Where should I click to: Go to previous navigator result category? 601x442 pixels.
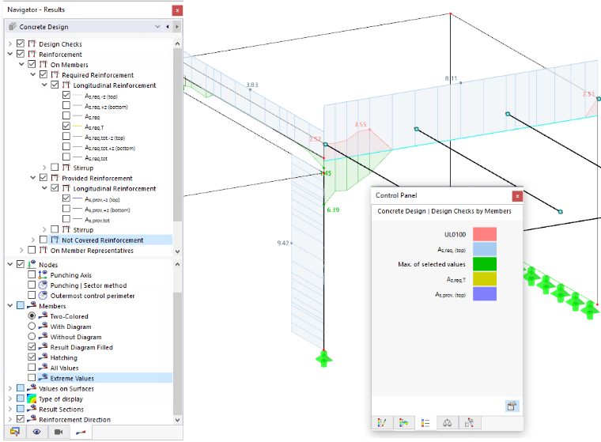click(168, 26)
